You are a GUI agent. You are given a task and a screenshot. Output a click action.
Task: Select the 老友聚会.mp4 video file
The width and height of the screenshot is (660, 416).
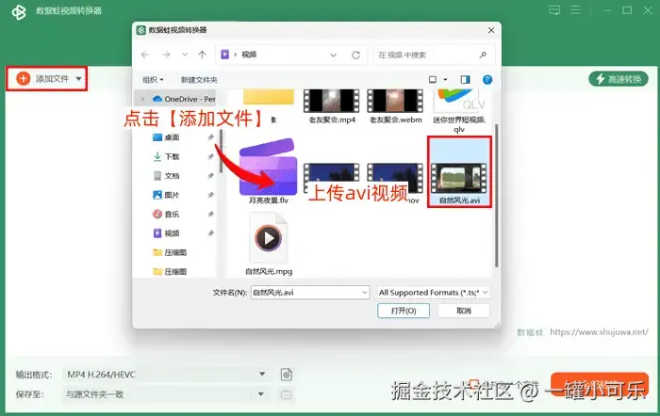(x=332, y=106)
